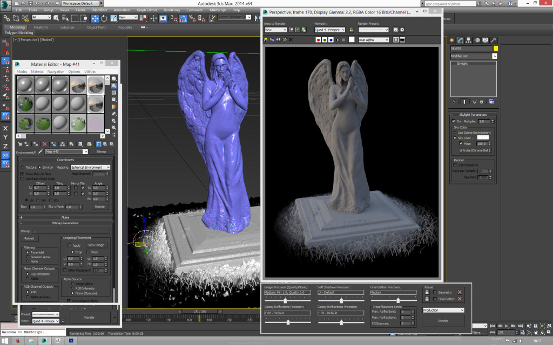Toggle Show Map on Back checkbox
The height and width of the screenshot is (345, 553).
click(x=22, y=174)
